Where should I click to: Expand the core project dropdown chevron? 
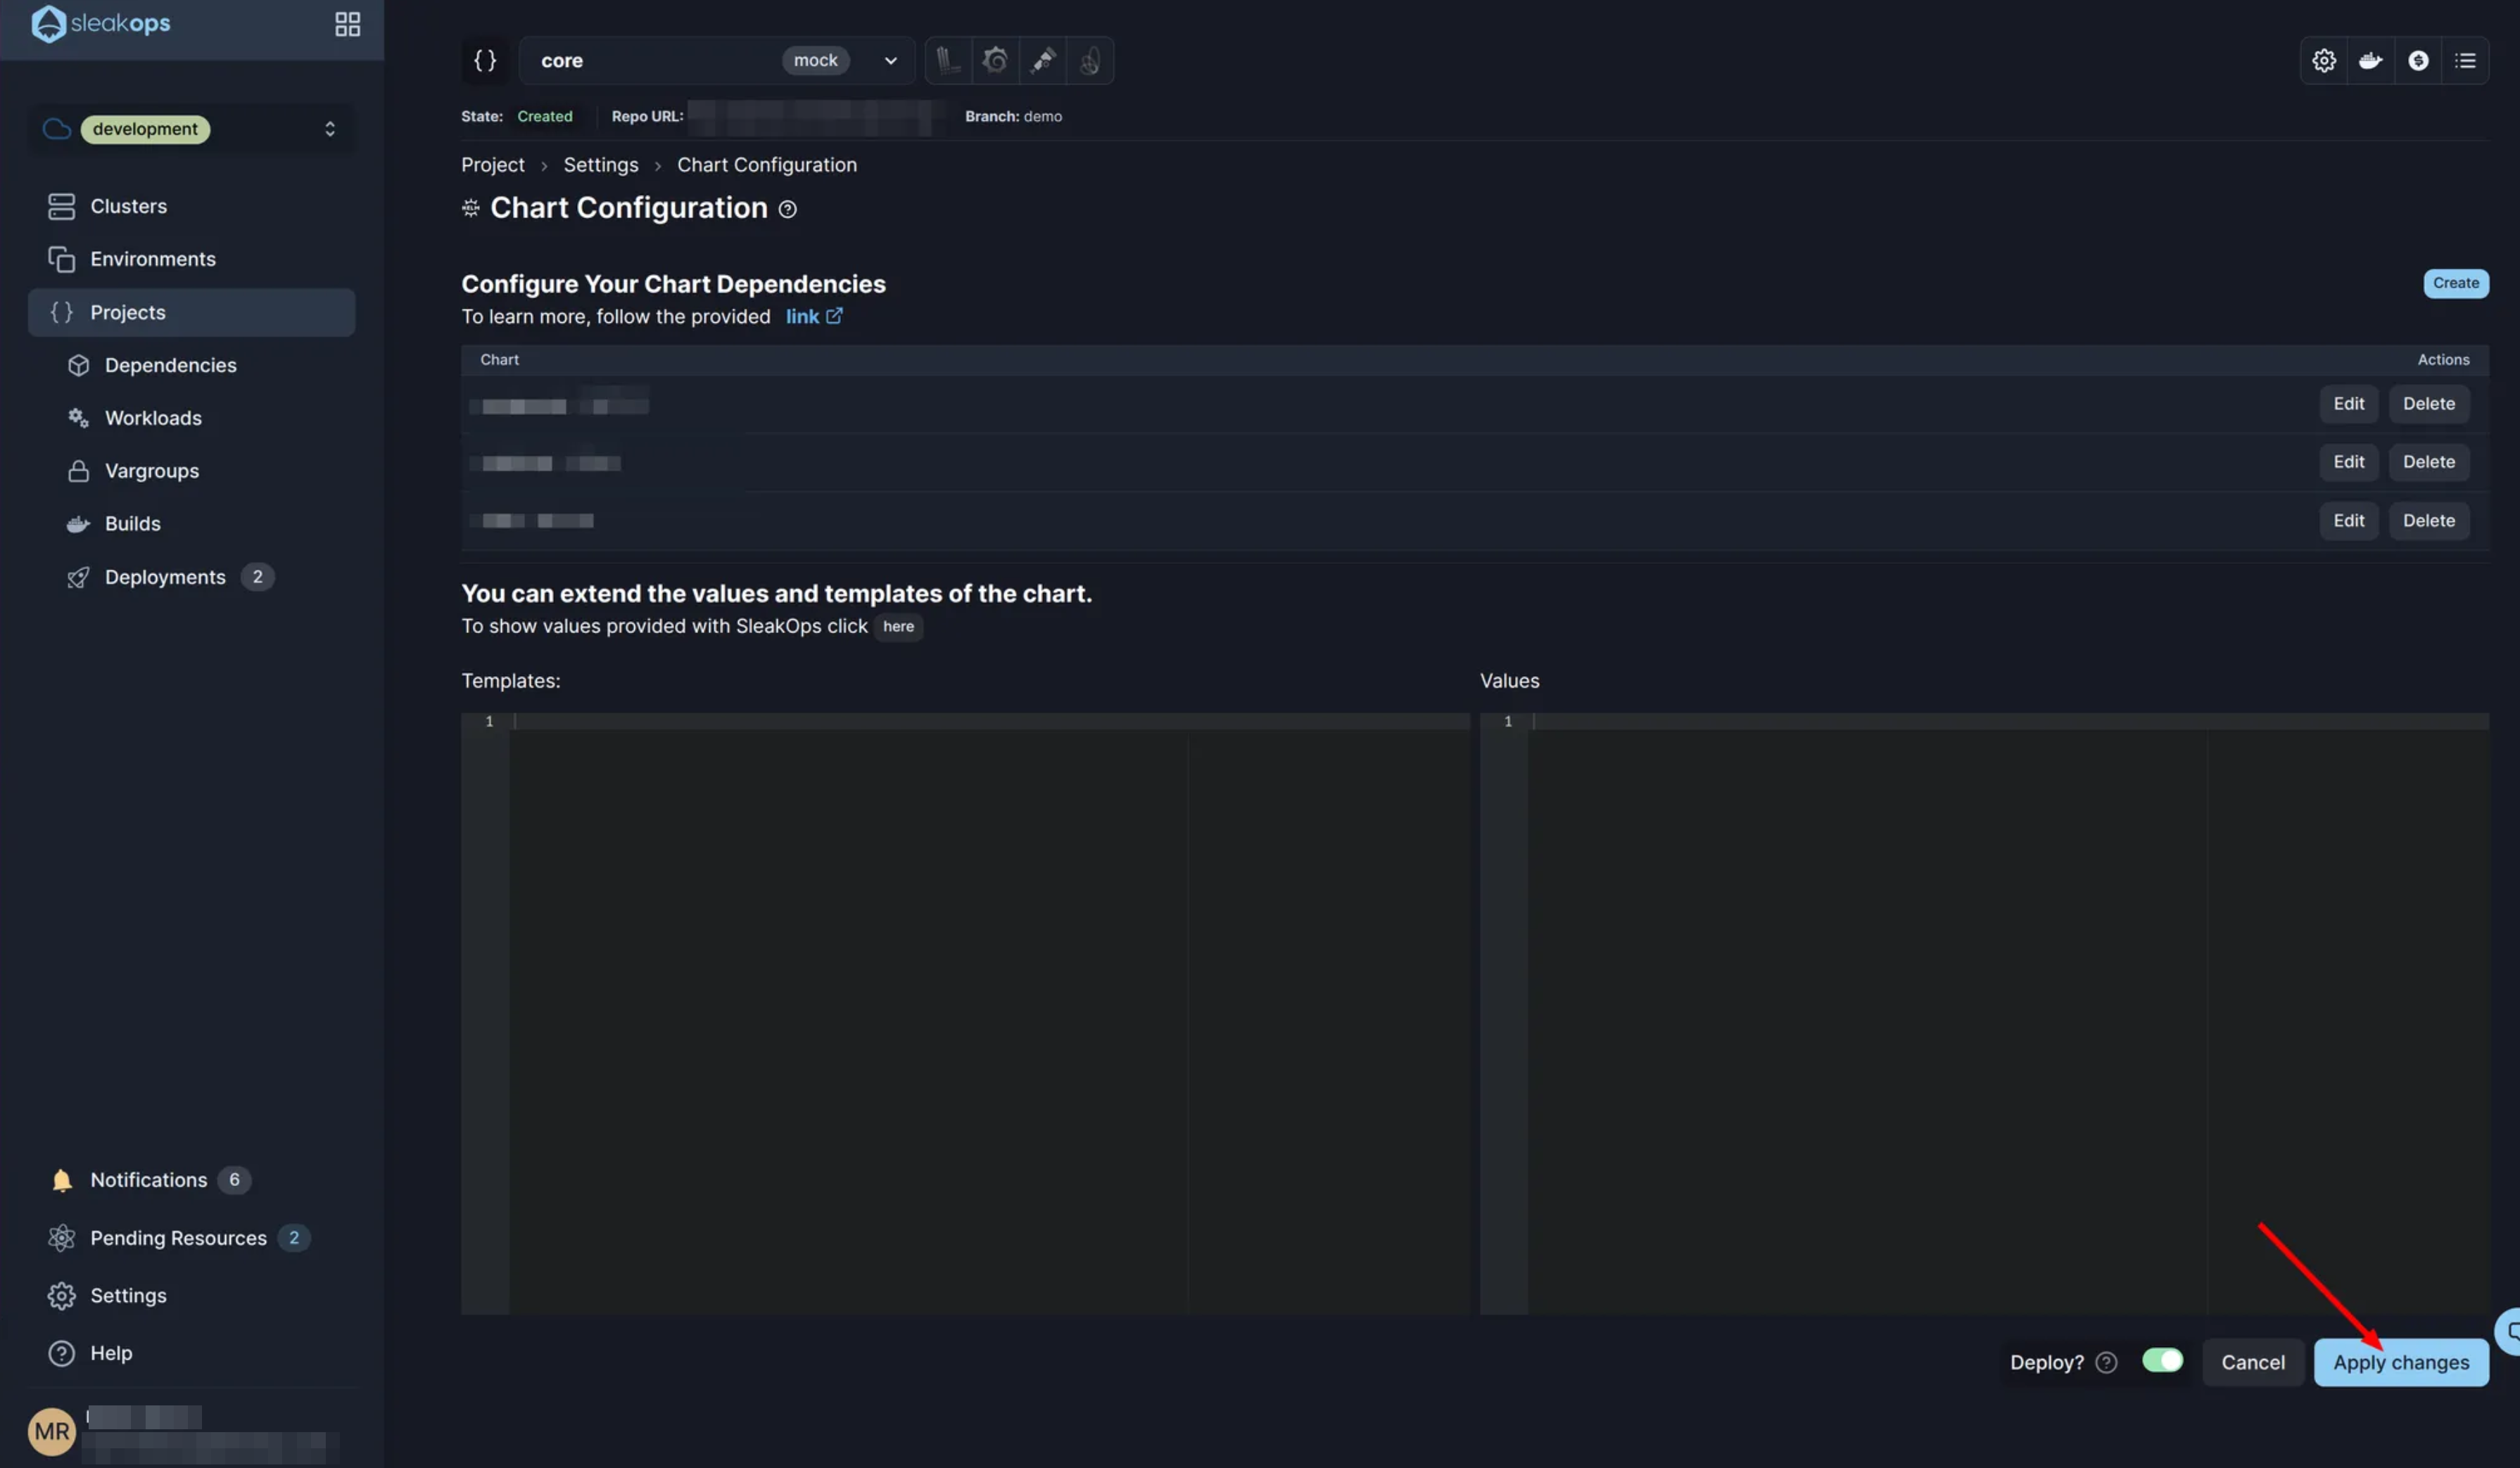[890, 60]
